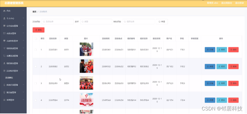Click the paper-plane icon beside 组织风采管理
This screenshot has width=247, height=114.
tap(4, 48)
